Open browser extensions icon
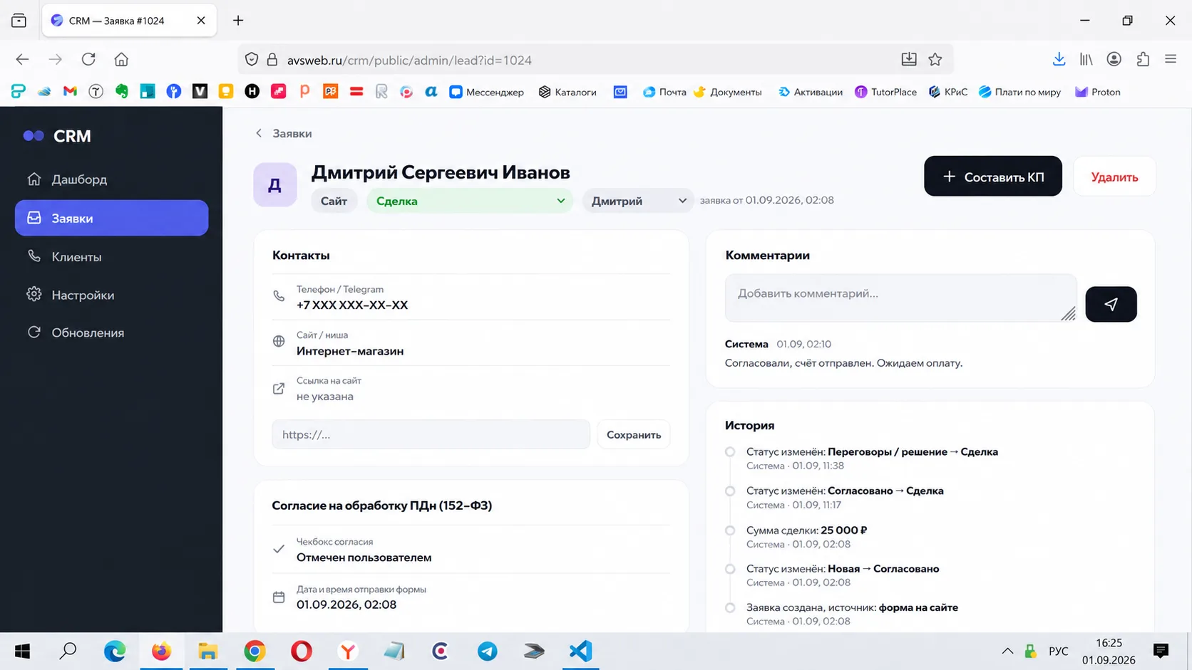Screen dimensions: 1192x670 pos(1143,60)
